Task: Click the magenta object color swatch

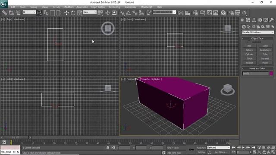Action: 271,74
